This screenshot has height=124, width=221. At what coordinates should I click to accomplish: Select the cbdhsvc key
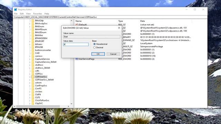(39, 65)
